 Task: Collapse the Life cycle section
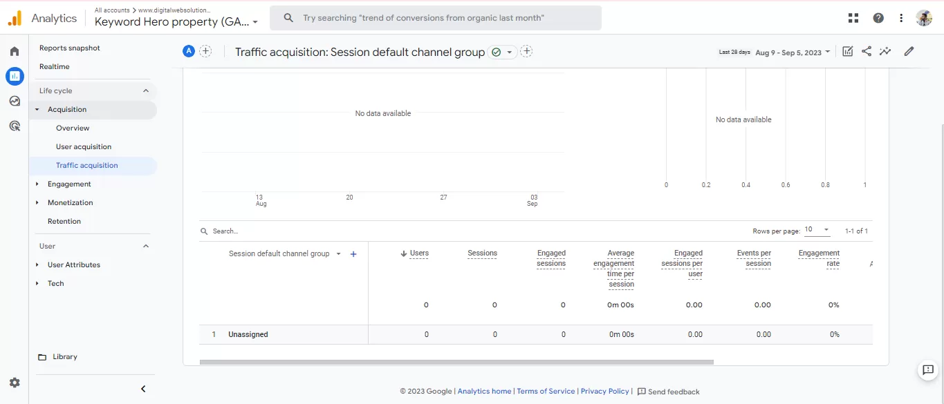click(145, 90)
